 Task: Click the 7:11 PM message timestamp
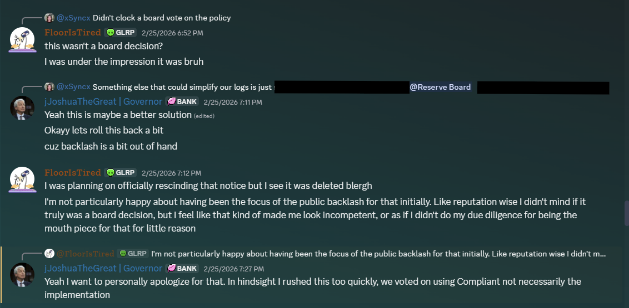[233, 102]
